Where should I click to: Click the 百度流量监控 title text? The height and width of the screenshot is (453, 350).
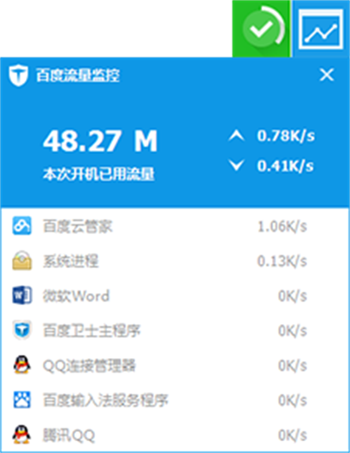[78, 75]
